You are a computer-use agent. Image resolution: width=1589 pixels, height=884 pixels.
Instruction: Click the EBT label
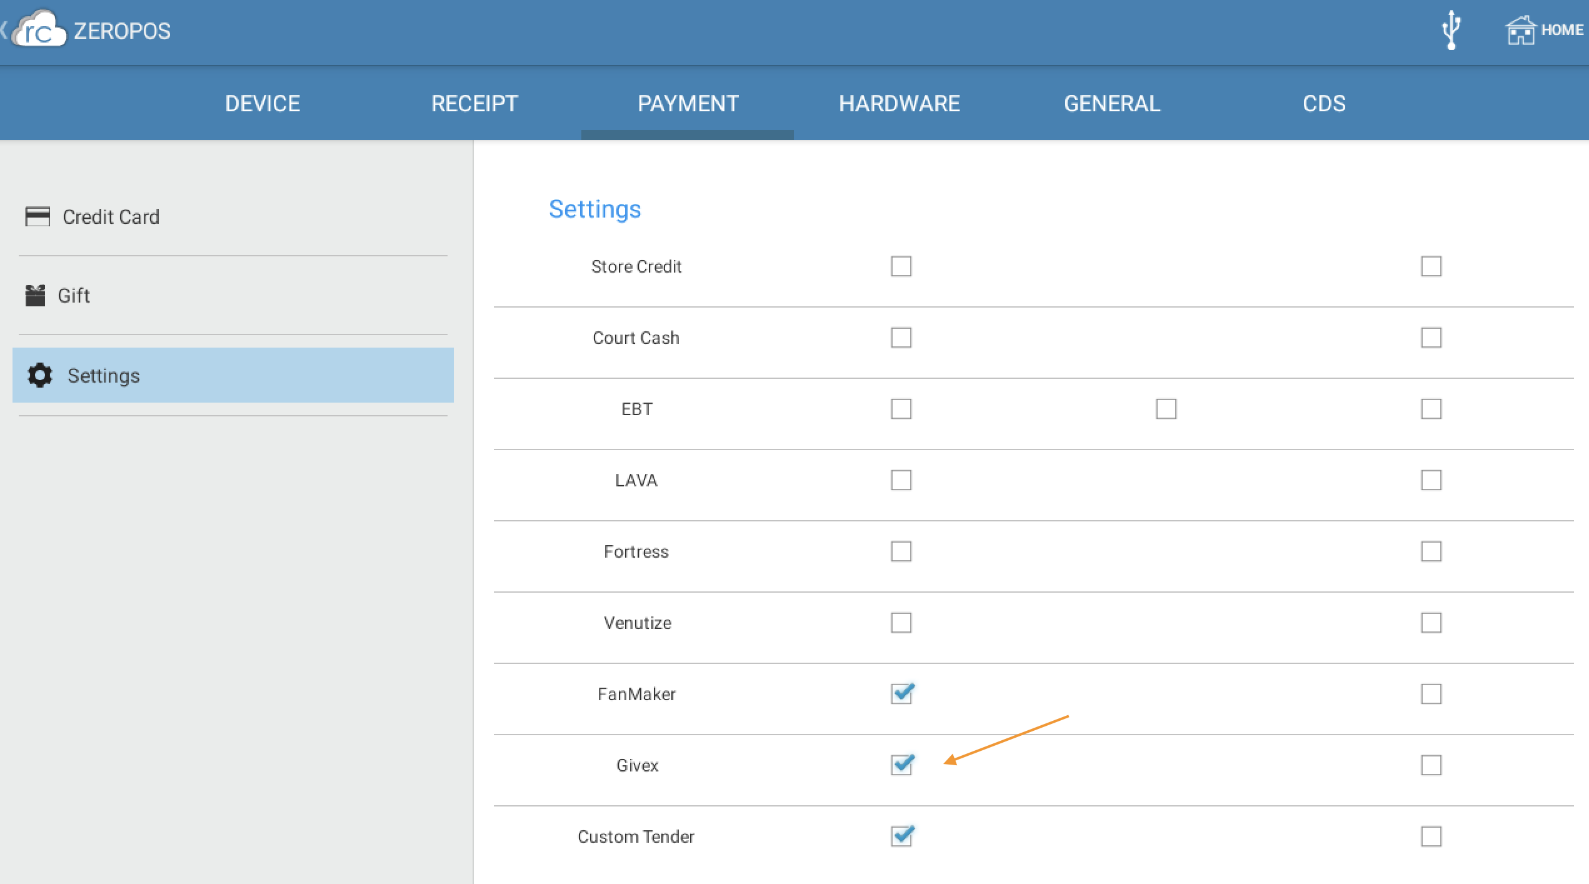click(x=637, y=409)
